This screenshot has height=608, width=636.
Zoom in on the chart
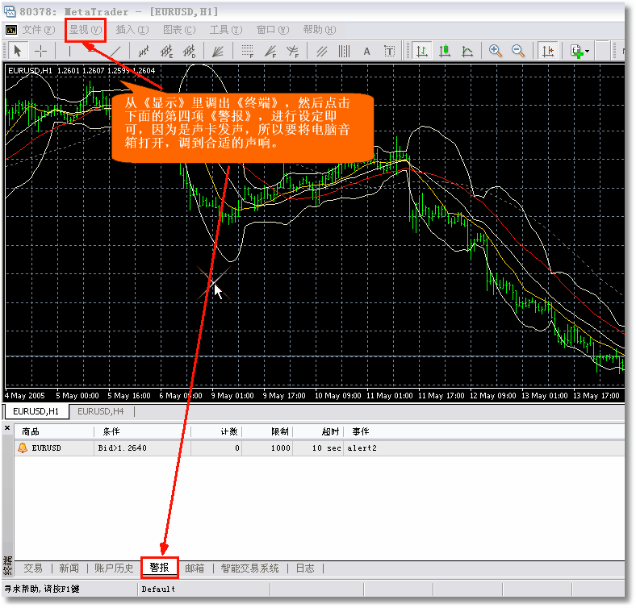click(496, 51)
